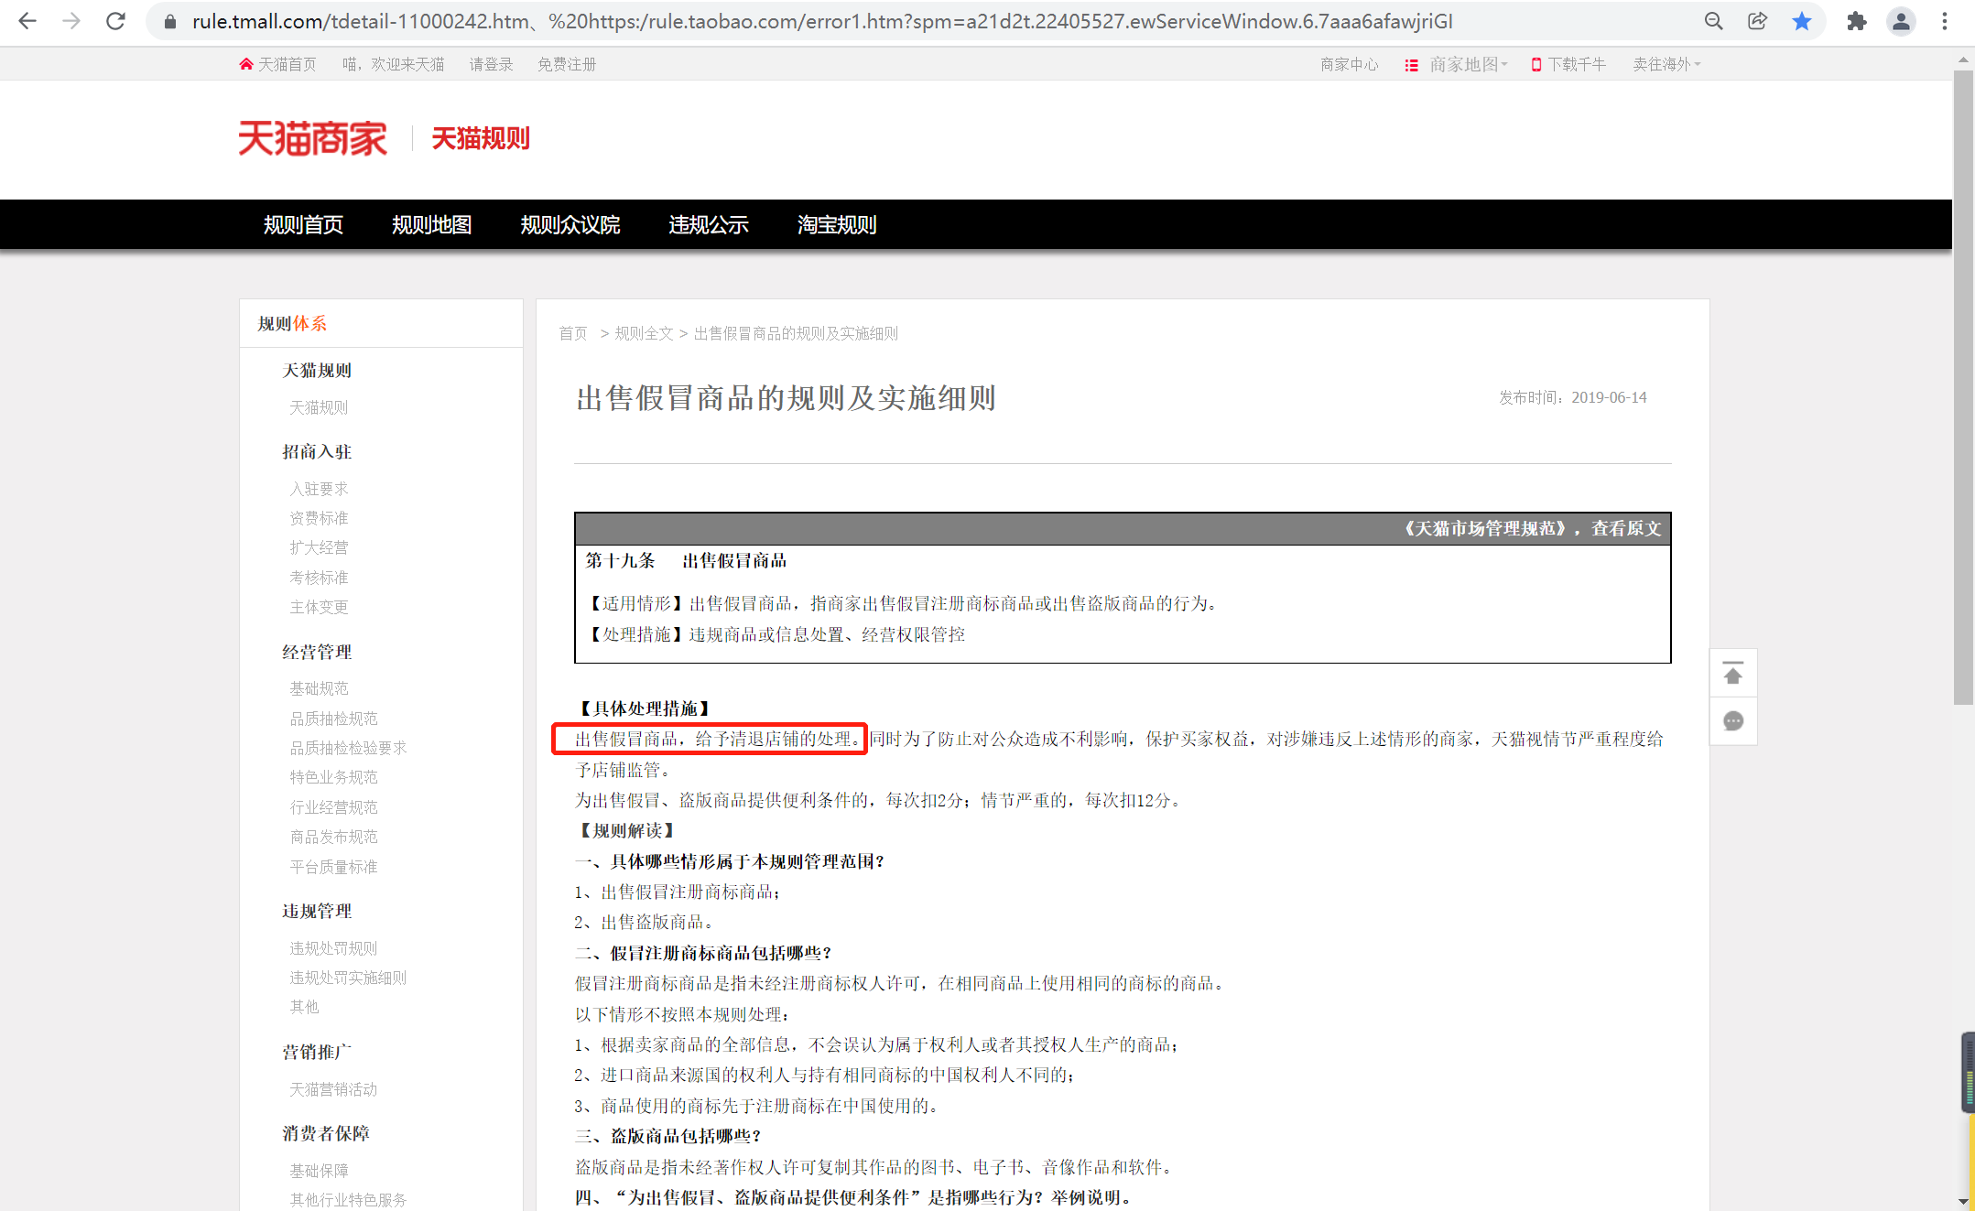Click the magnifier zoom icon in toolbar
The width and height of the screenshot is (1975, 1211).
[1713, 21]
